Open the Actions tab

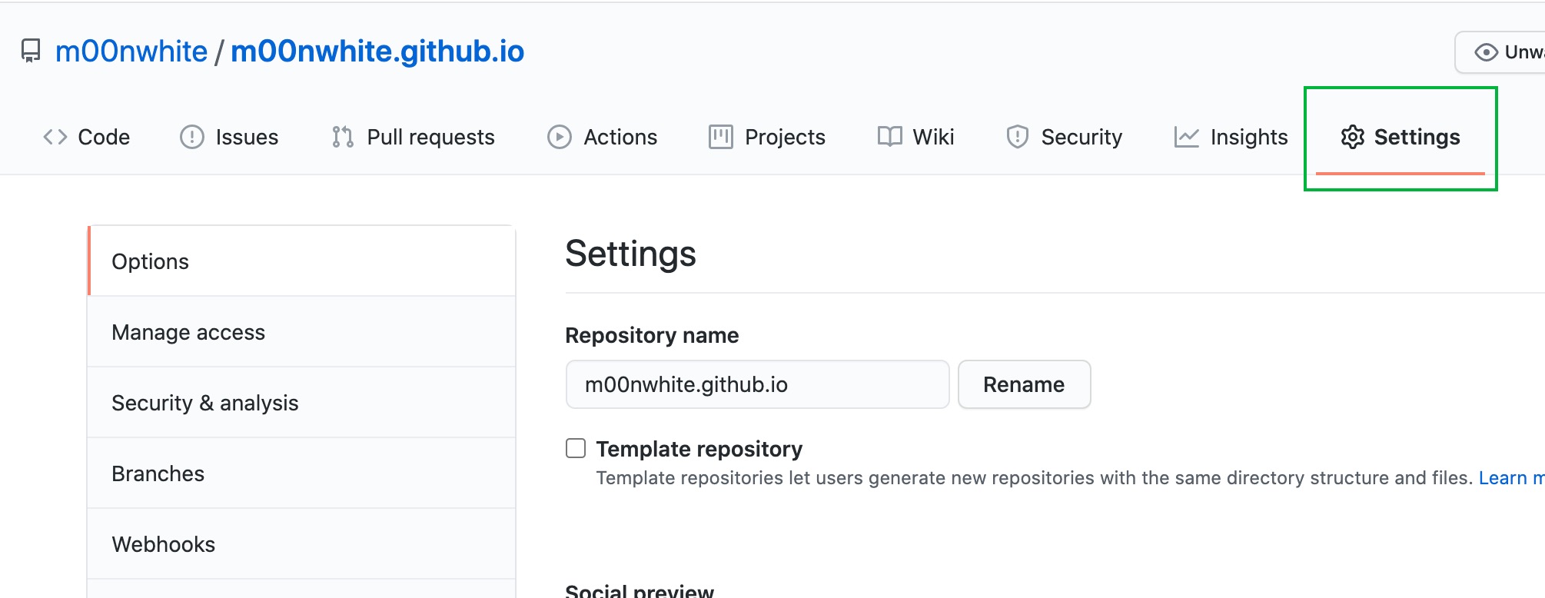click(603, 137)
